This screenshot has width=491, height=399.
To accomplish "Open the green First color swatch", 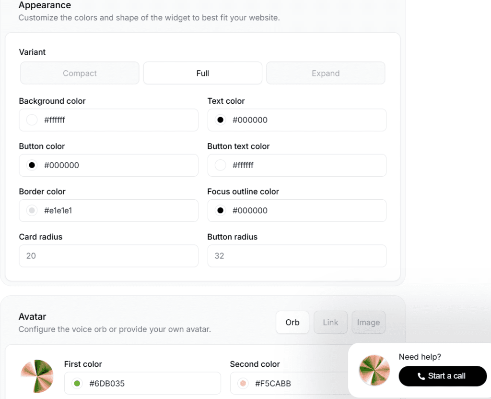I will coord(77,383).
